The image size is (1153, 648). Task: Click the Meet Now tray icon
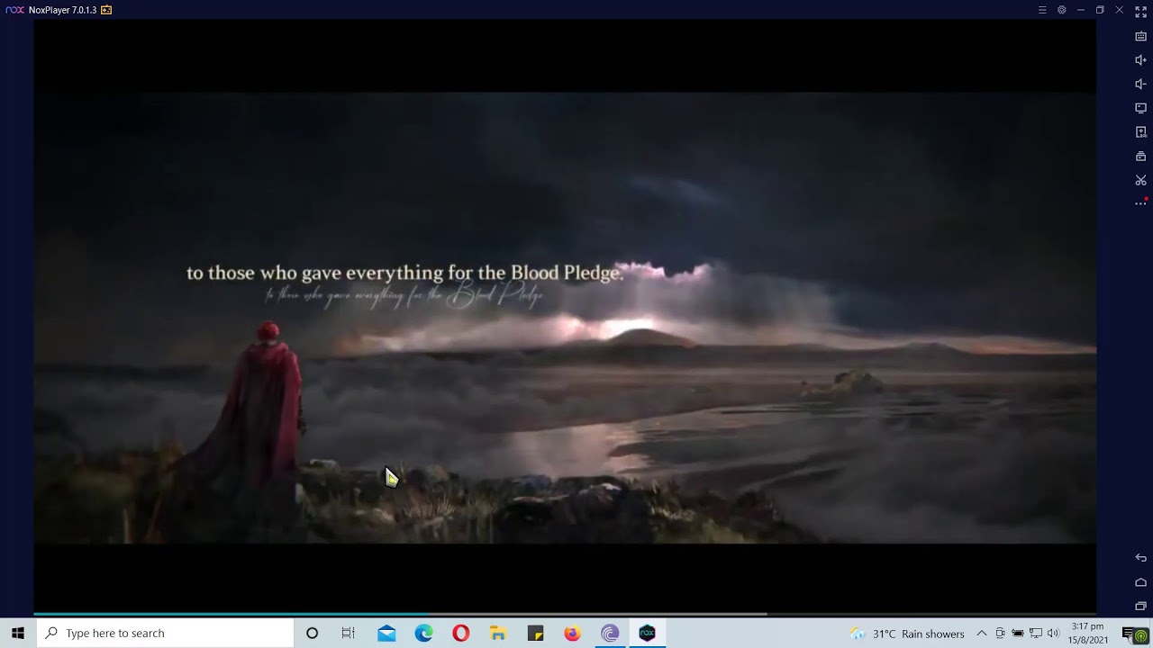(x=1000, y=634)
